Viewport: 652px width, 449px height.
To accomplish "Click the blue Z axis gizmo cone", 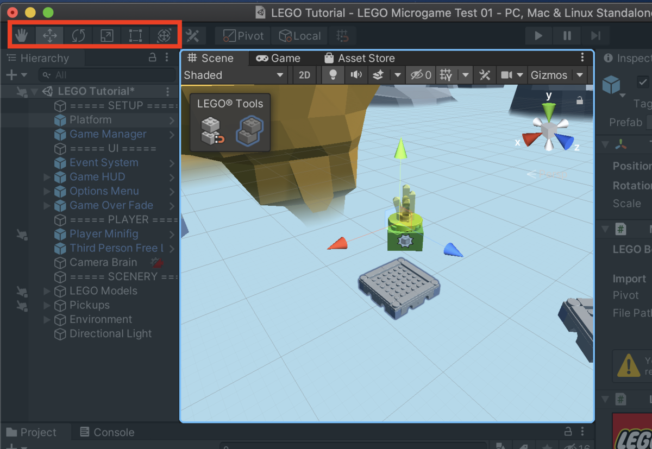I will 565,142.
